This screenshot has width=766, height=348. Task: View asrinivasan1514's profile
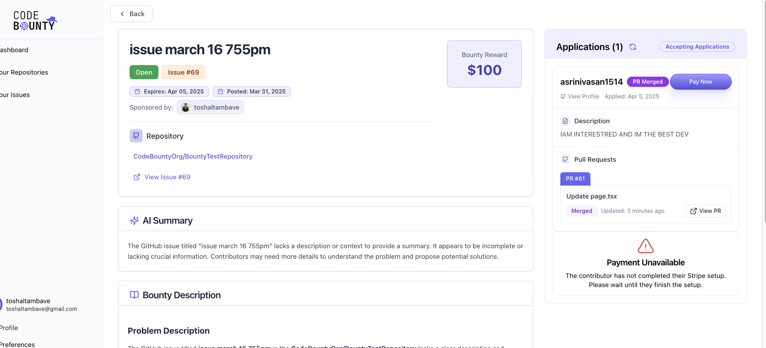(580, 96)
